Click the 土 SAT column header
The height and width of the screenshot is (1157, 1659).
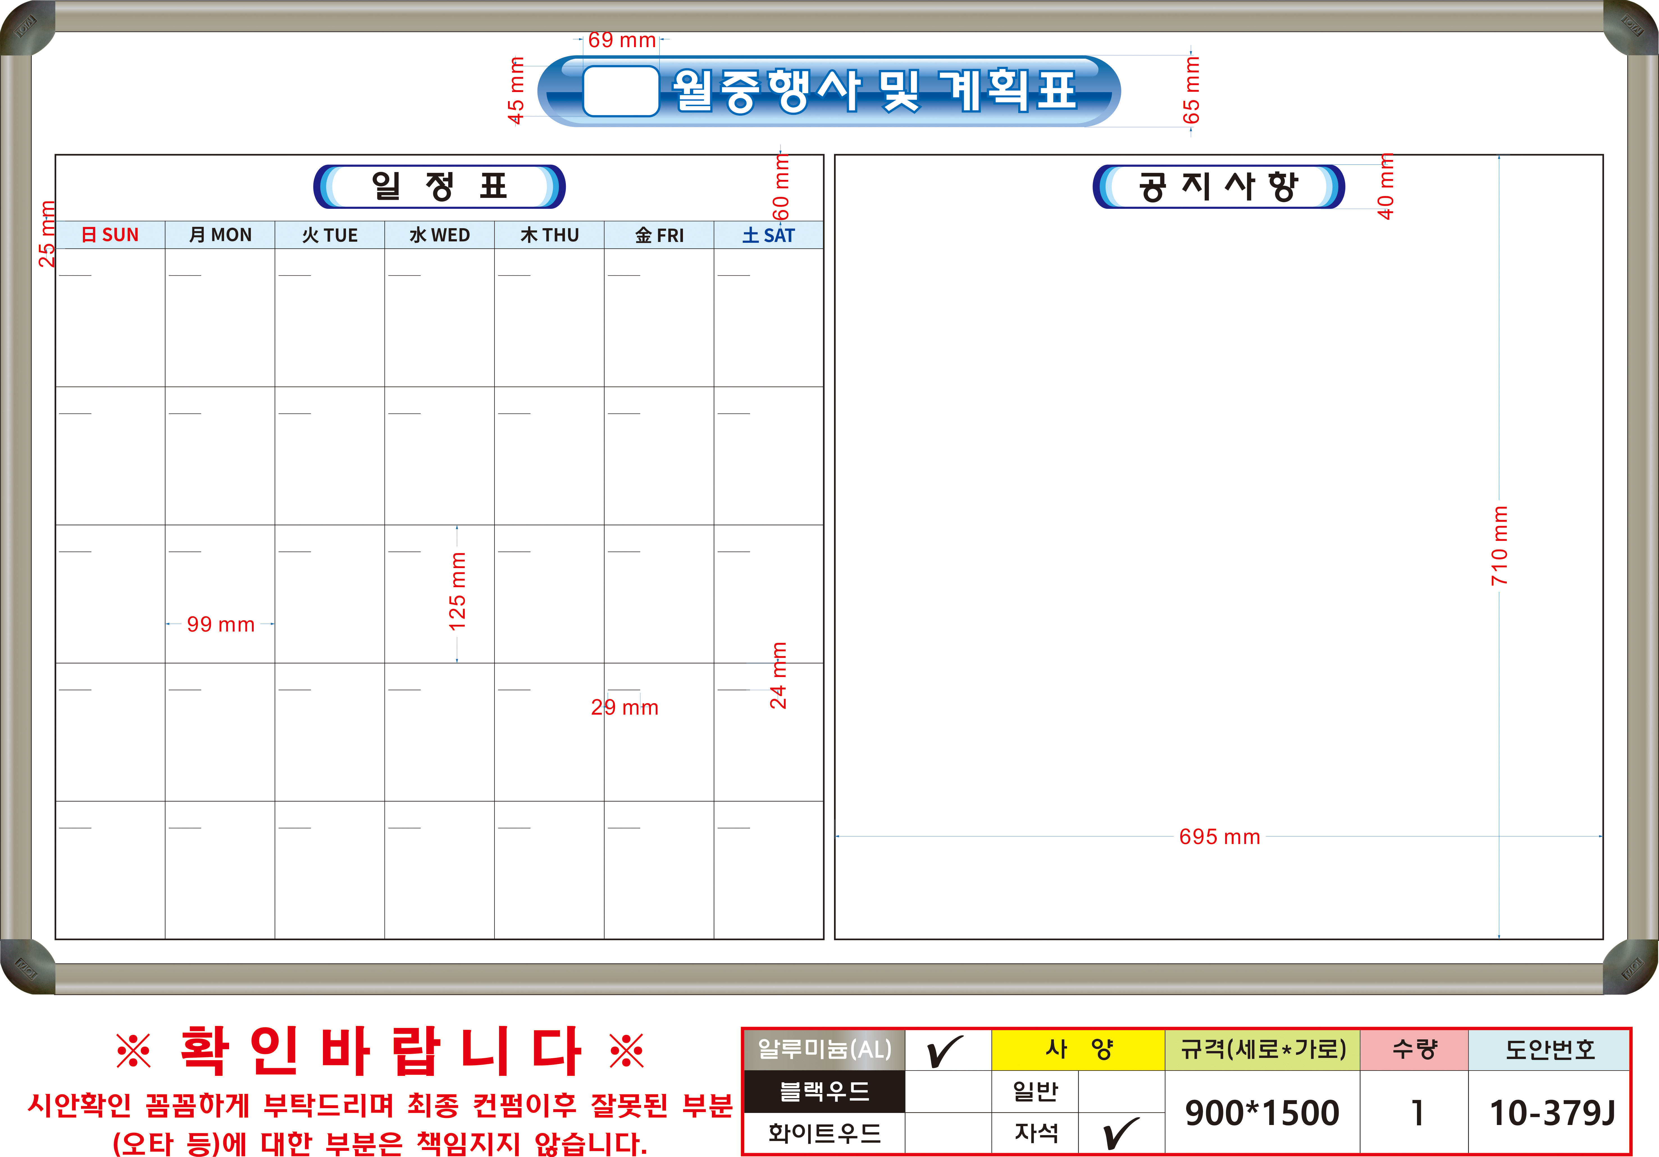(769, 235)
